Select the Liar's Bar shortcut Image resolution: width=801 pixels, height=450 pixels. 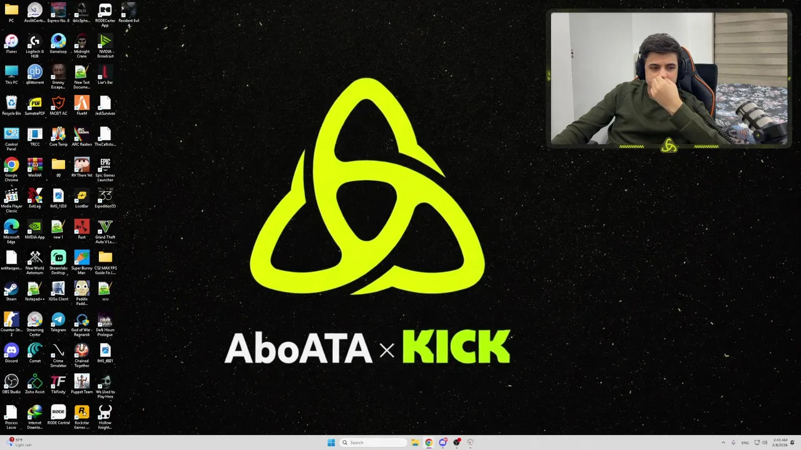coord(105,75)
